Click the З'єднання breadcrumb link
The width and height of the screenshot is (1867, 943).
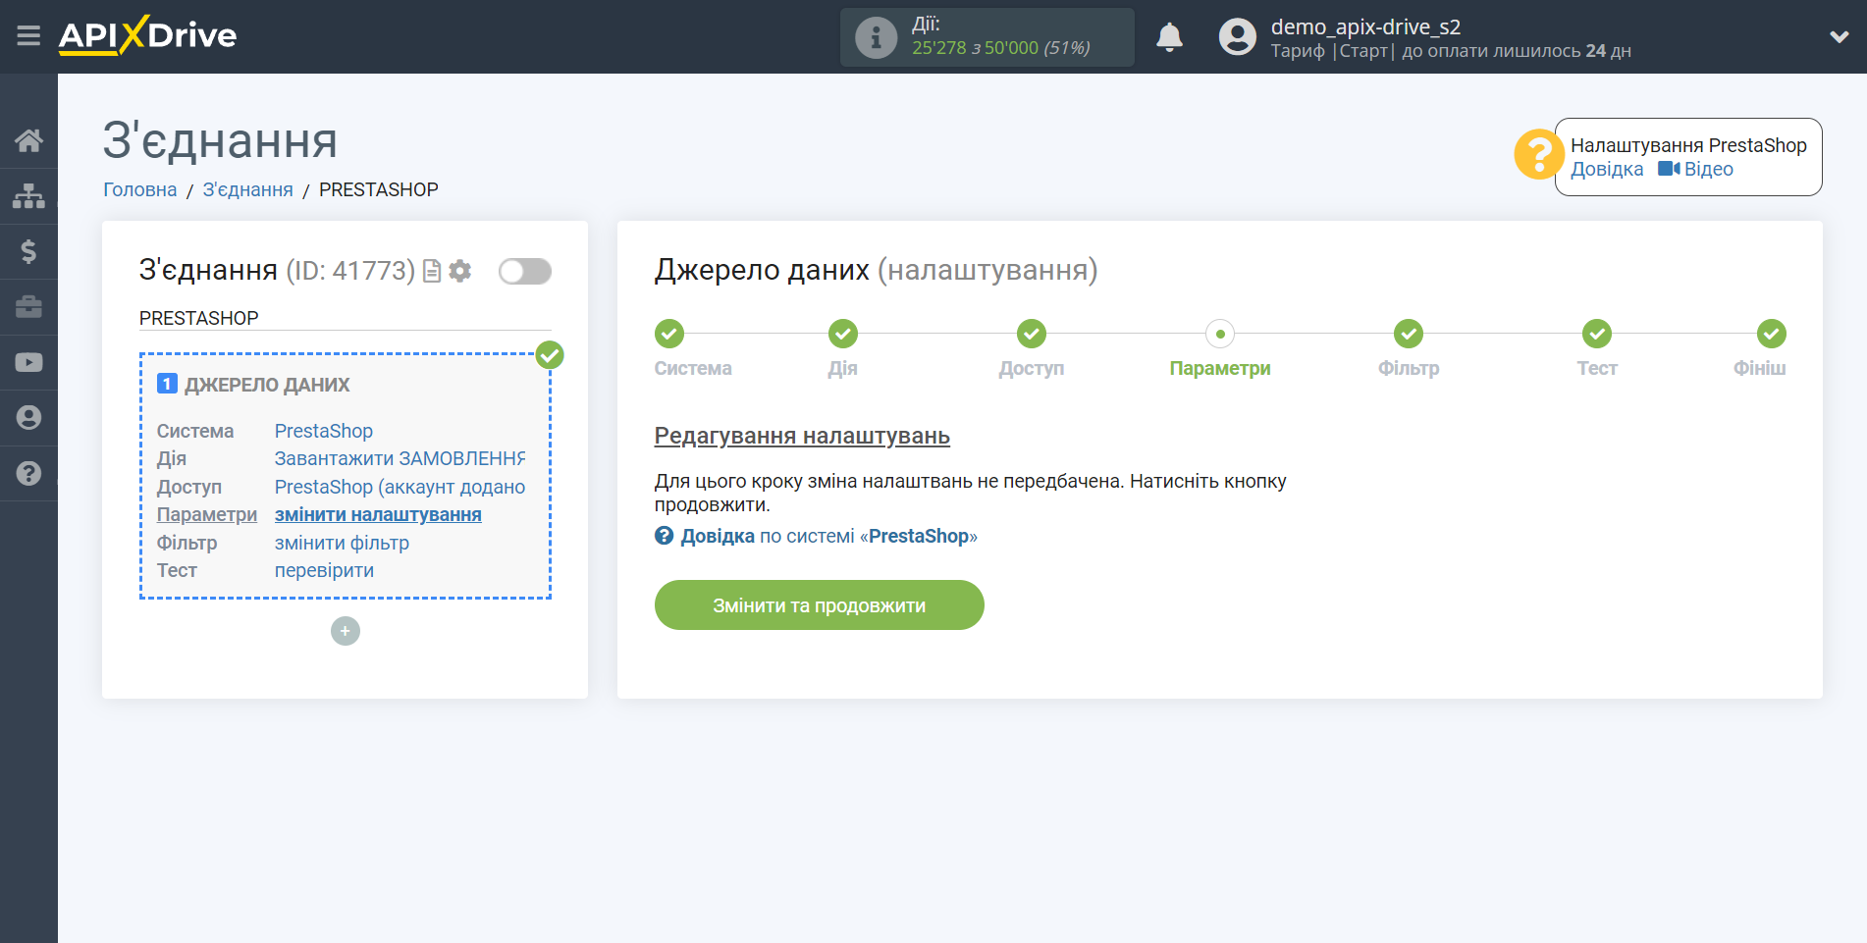pos(247,189)
